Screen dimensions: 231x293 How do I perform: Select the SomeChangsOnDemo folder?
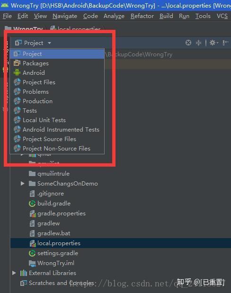coord(68,184)
